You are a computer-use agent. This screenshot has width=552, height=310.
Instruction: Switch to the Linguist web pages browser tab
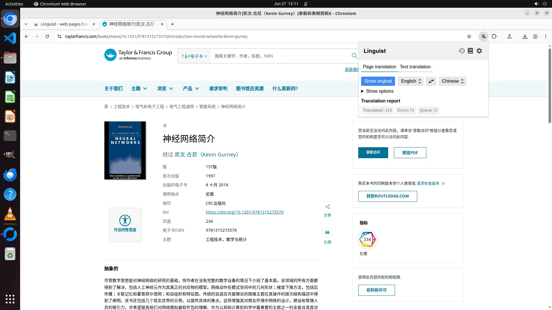point(64,24)
